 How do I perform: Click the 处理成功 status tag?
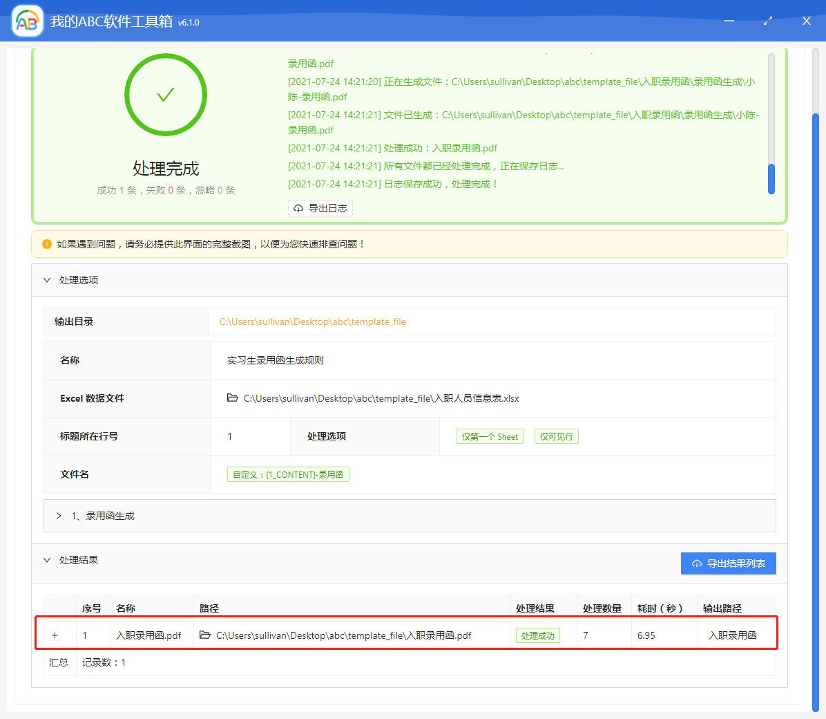537,635
